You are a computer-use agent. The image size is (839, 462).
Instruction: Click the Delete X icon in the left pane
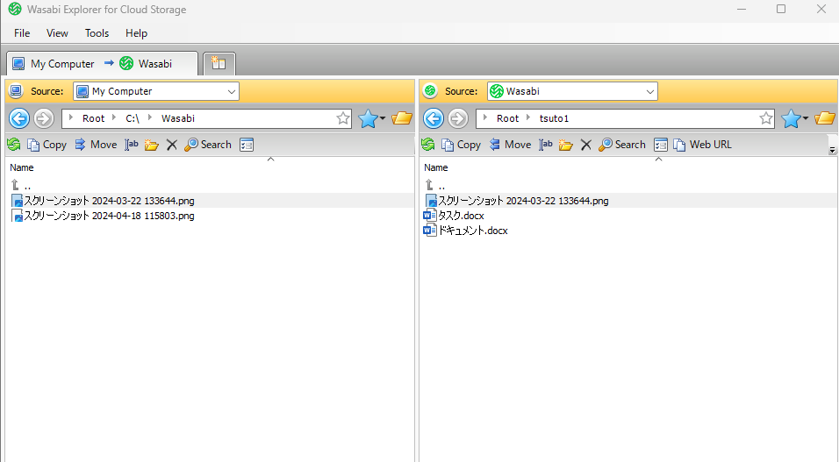tap(172, 145)
